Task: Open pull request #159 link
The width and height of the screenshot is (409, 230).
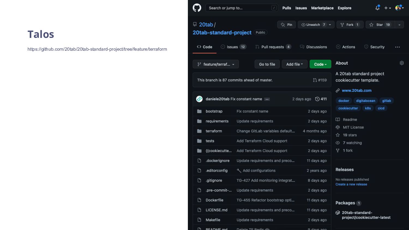Action: pos(320,80)
